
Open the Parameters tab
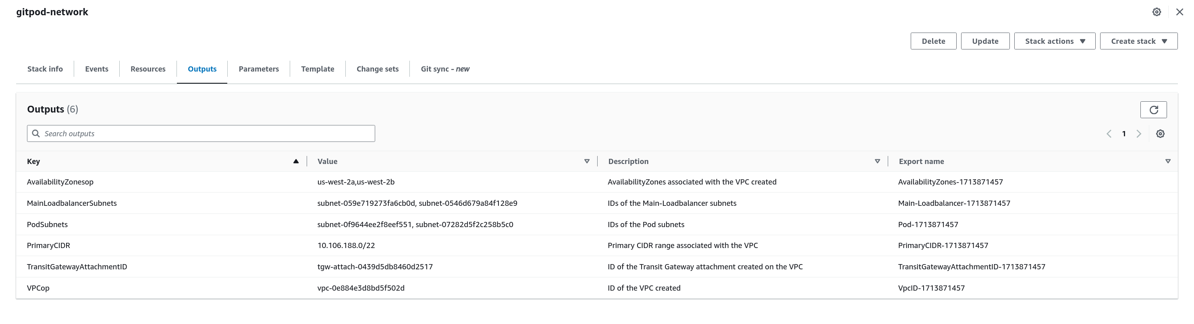coord(259,69)
